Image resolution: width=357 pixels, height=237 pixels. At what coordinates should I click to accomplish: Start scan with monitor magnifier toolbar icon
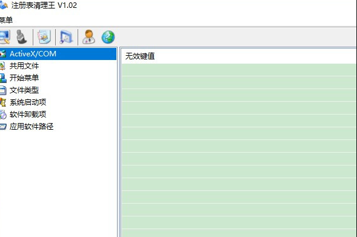coord(5,37)
